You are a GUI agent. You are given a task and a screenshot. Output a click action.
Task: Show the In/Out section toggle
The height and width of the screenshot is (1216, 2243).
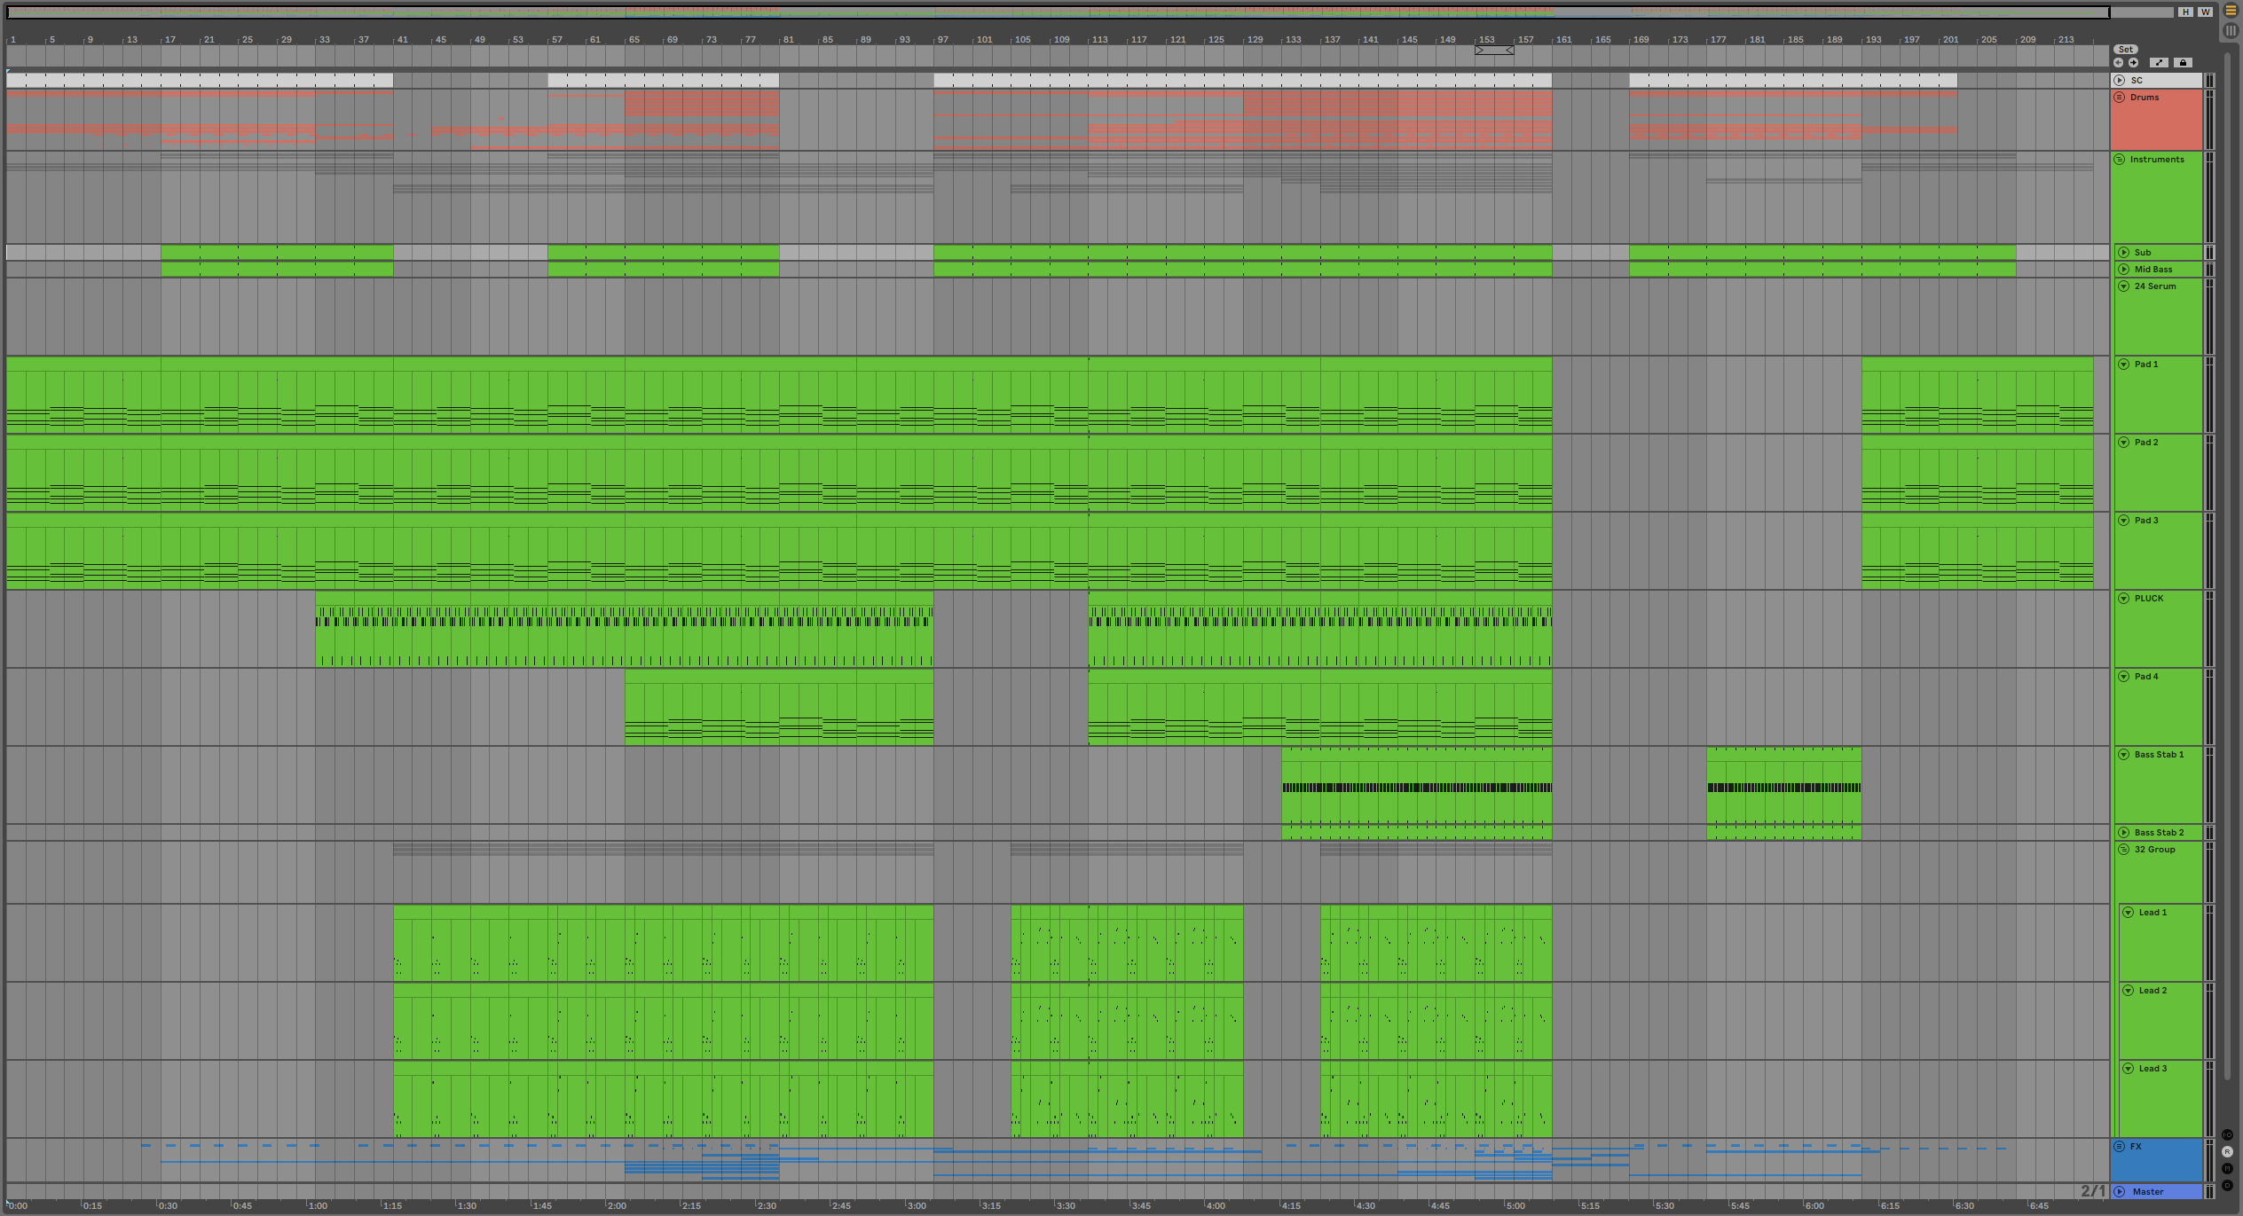pyautogui.click(x=2227, y=1135)
